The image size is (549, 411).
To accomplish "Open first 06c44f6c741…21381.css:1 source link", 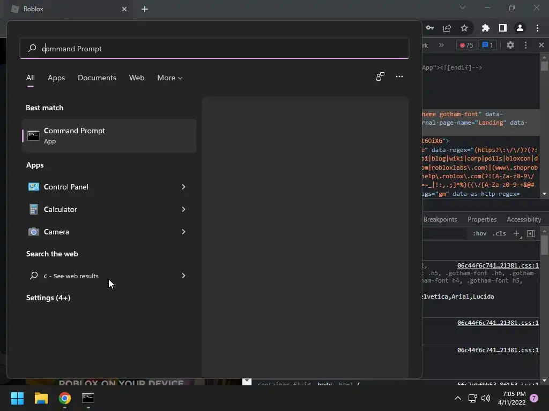I will pos(498,265).
